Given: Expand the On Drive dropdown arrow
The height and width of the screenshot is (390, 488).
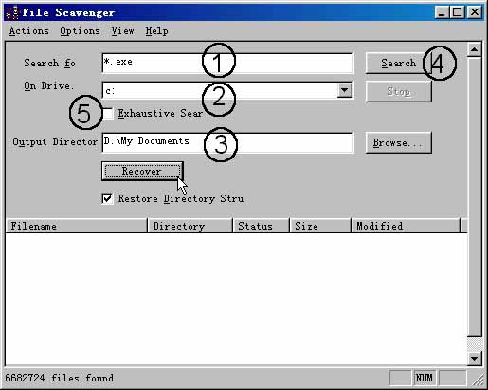Looking at the screenshot, I should pyautogui.click(x=344, y=90).
